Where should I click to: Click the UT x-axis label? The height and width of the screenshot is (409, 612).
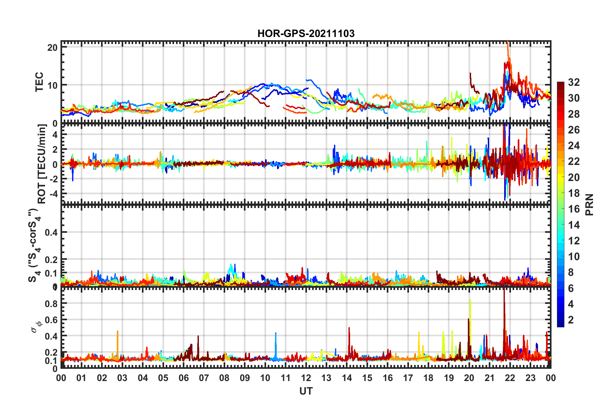point(306,391)
